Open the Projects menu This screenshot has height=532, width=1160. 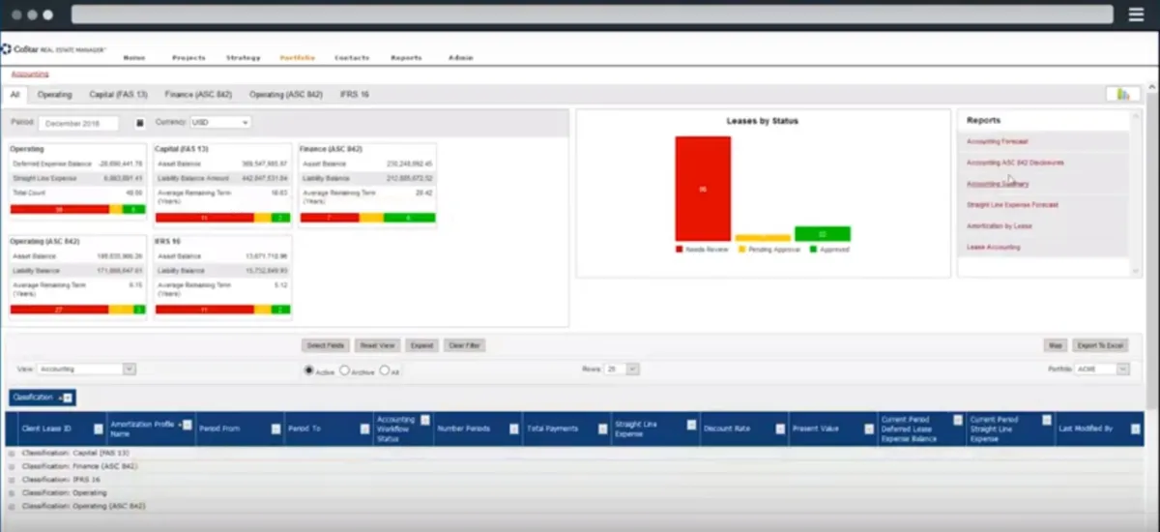(188, 58)
